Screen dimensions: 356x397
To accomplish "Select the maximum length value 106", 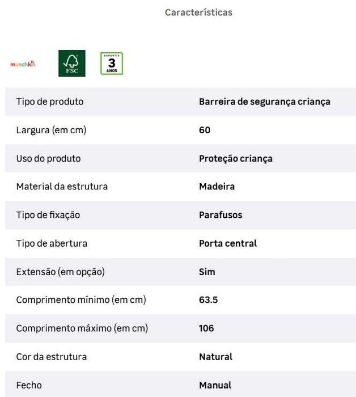I will 206,328.
